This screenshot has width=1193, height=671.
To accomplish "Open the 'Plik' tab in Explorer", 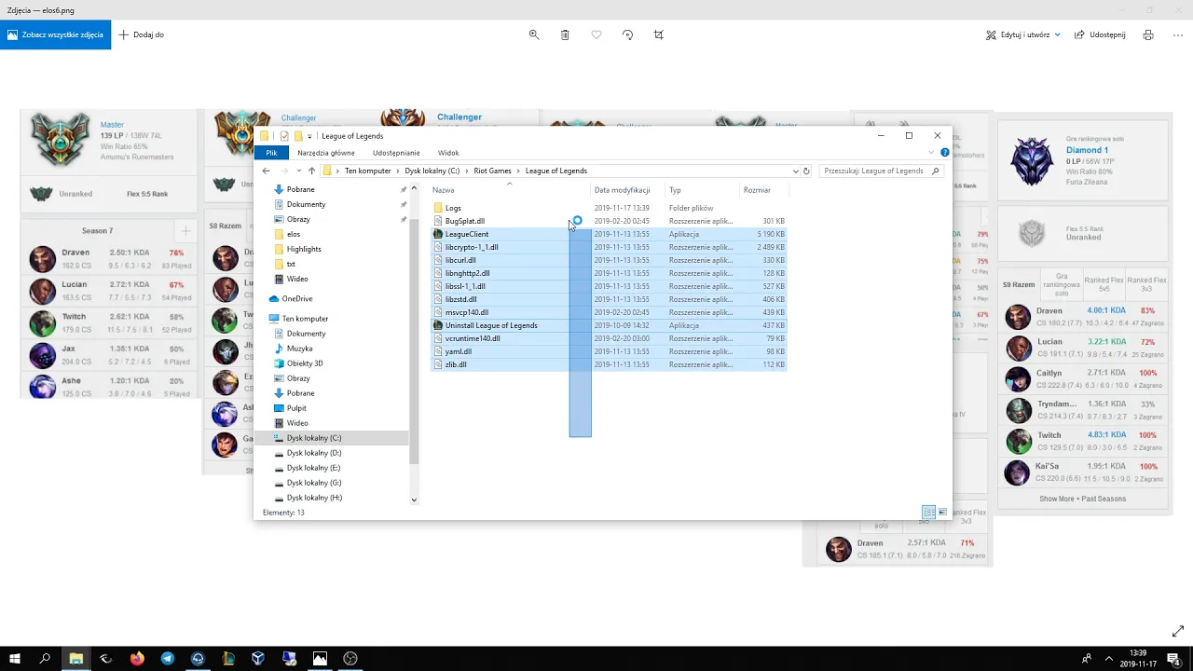I will pyautogui.click(x=271, y=153).
